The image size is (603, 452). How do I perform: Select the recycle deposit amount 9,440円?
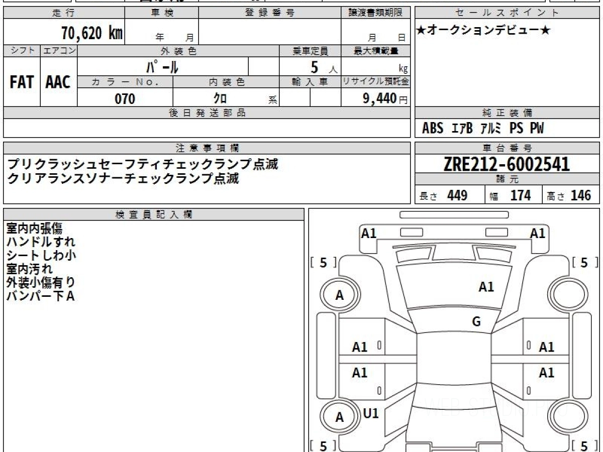(385, 98)
